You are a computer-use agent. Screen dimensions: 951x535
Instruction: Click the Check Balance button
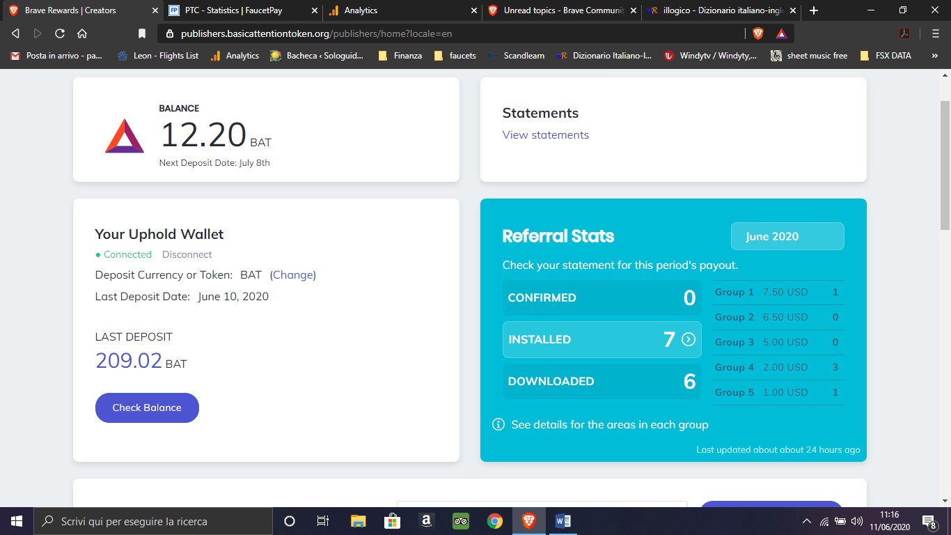tap(147, 408)
